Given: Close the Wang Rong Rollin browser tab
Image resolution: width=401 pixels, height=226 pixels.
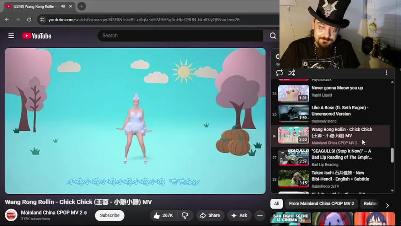Looking at the screenshot, I should pyautogui.click(x=71, y=6).
